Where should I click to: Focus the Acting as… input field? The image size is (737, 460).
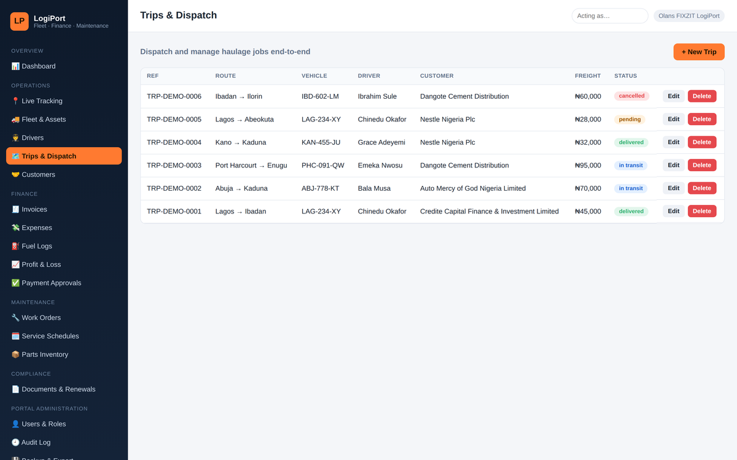(x=610, y=16)
